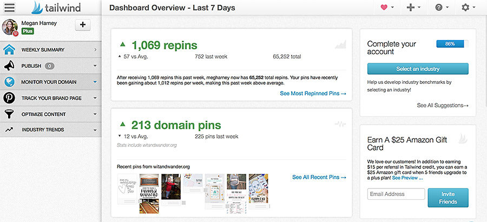Click 'Earn A $25 Amazon Gift Card' heading
This screenshot has height=222, width=487.
click(x=407, y=143)
